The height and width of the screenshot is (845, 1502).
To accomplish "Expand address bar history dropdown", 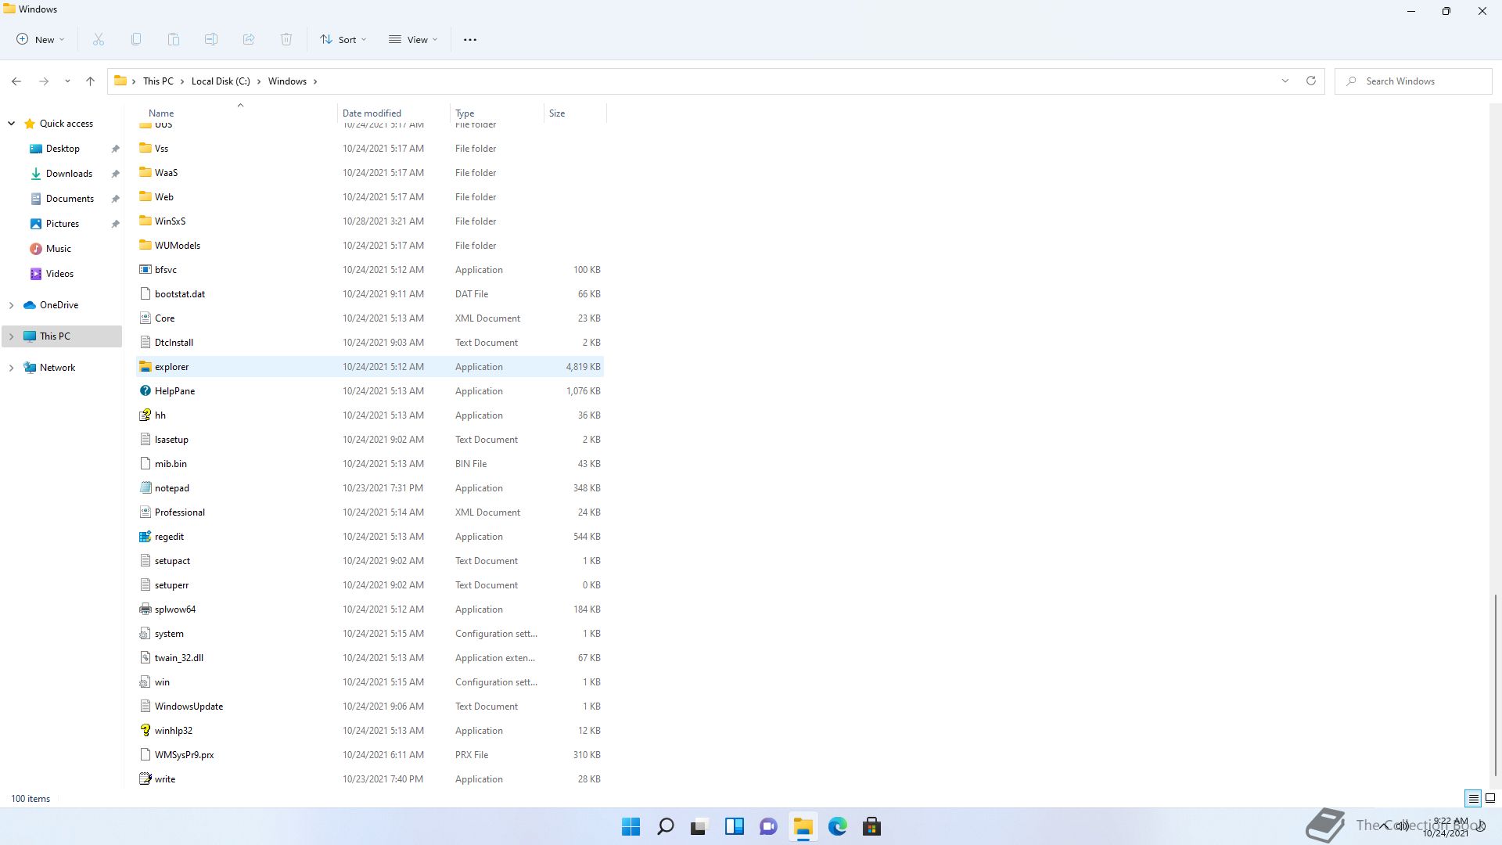I will pos(1285,81).
